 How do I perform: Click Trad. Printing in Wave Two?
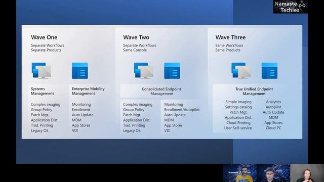click(x=134, y=125)
